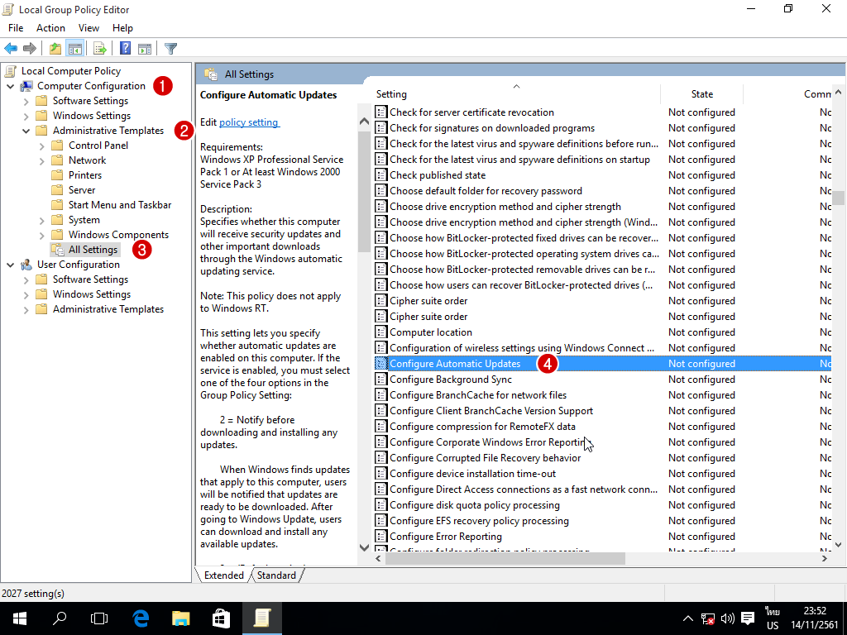
Task: Toggle the Show/Hide Console Tree icon
Action: (x=74, y=49)
